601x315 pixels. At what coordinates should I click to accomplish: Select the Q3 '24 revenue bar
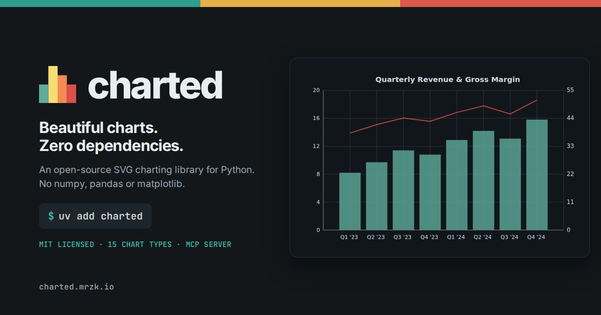pos(510,184)
